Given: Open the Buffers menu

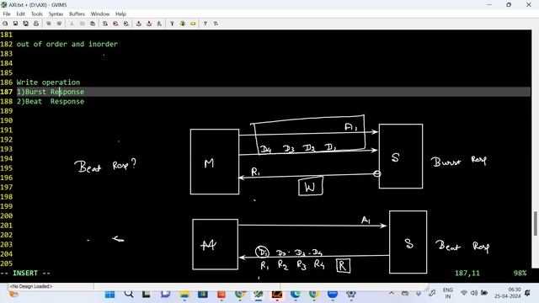Looking at the screenshot, I should [x=77, y=13].
